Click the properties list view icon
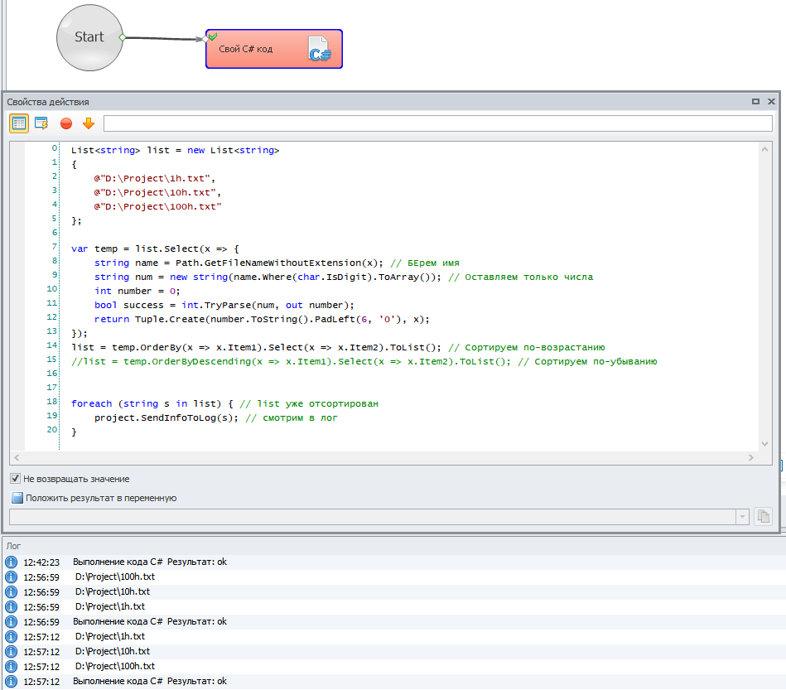Viewport: 786px width, 690px height. 19,123
